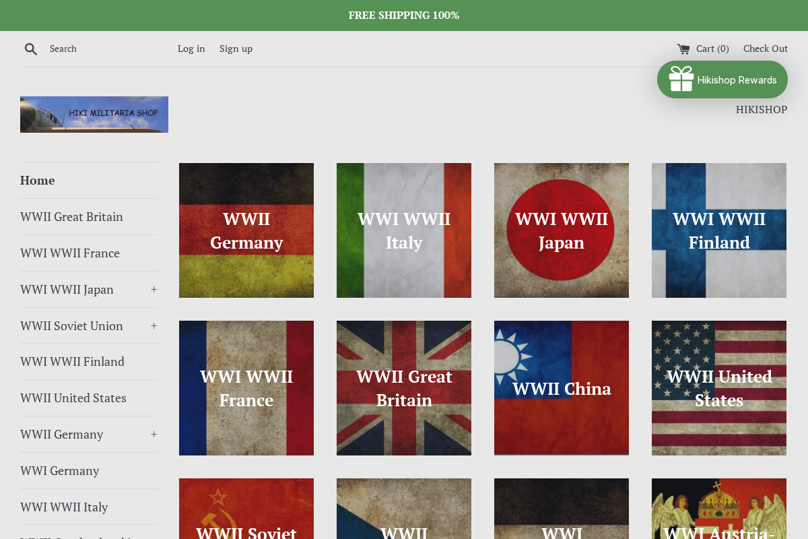The width and height of the screenshot is (808, 539).
Task: Open the WWII Germany collection tile
Action: click(246, 230)
